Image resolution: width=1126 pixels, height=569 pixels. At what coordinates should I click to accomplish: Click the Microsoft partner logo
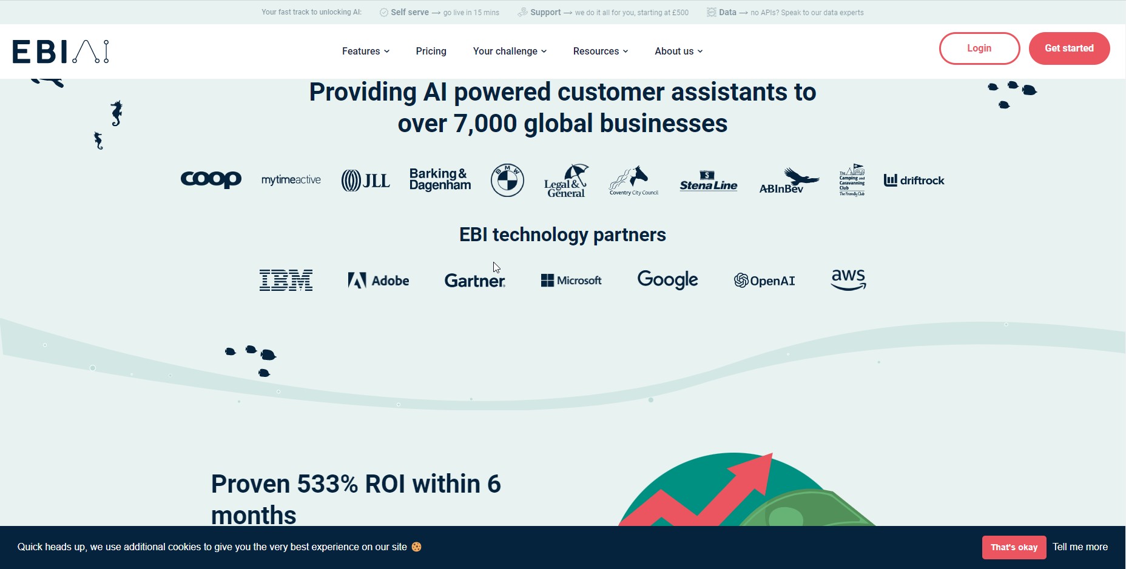pyautogui.click(x=571, y=281)
